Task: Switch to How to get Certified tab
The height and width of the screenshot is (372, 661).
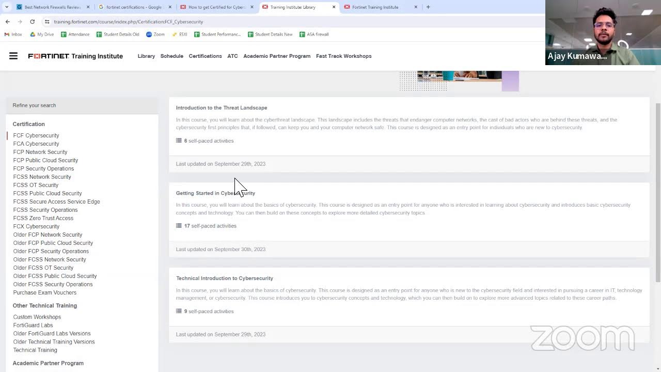Action: (x=216, y=7)
